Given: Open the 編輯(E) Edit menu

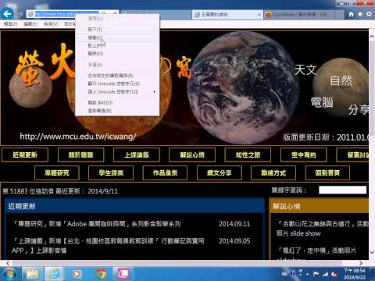Looking at the screenshot, I should [30, 24].
